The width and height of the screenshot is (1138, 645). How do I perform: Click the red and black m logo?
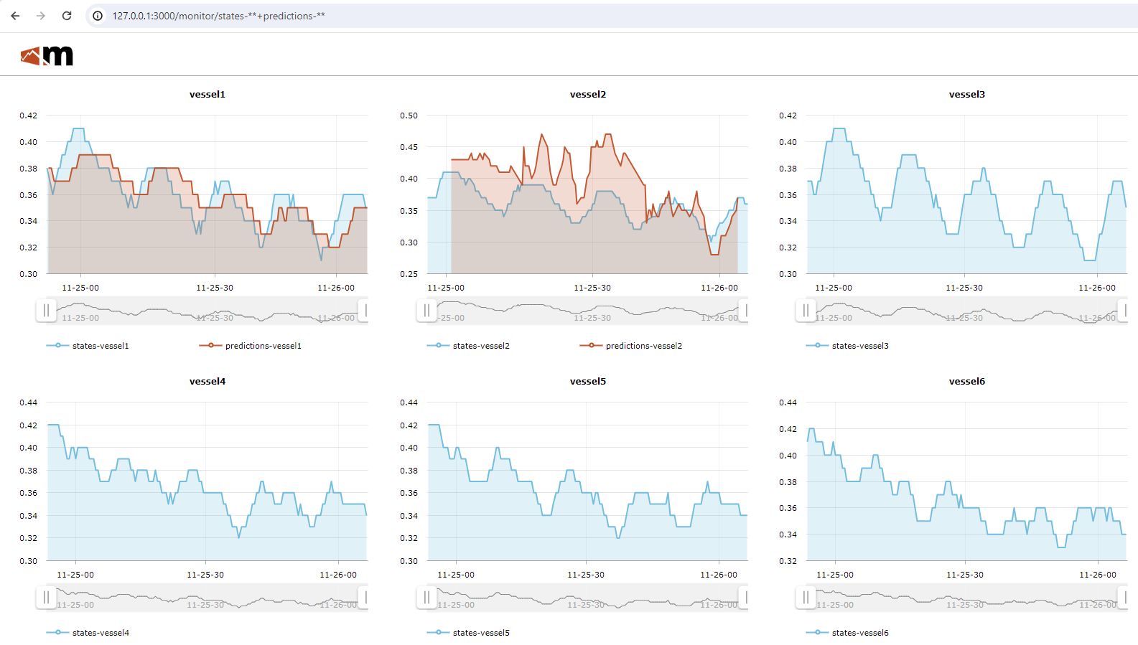(47, 55)
